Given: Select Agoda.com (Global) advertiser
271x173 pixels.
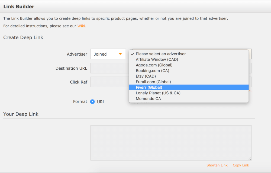Looking at the screenshot, I should (x=189, y=65).
